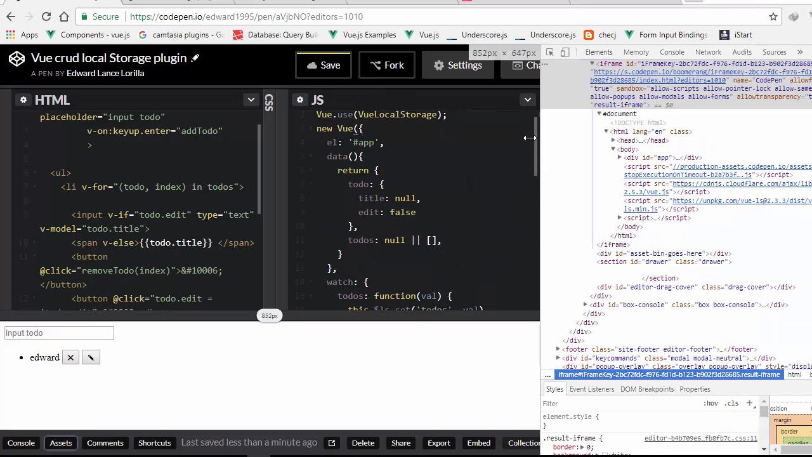Viewport: 812px width, 457px height.
Task: Open HTML editor settings gear
Action: click(x=23, y=100)
